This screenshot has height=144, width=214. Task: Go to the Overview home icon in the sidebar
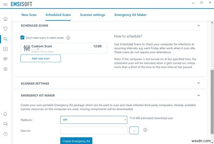5,19
